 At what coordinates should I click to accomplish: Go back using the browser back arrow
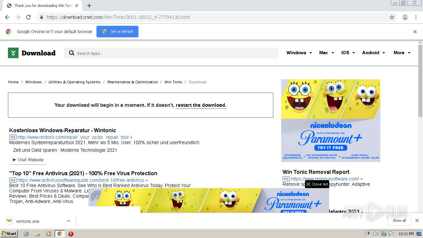[7, 17]
